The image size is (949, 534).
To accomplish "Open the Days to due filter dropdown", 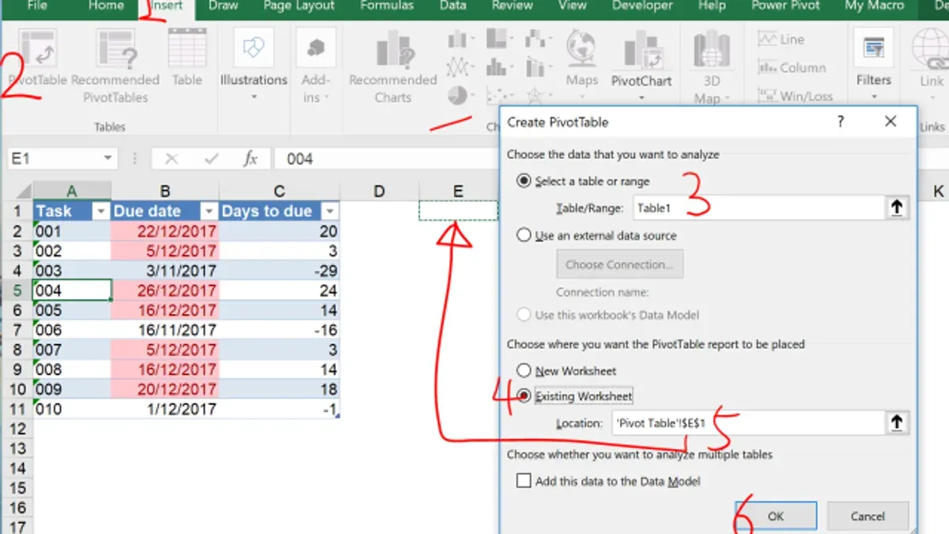I will (x=331, y=211).
